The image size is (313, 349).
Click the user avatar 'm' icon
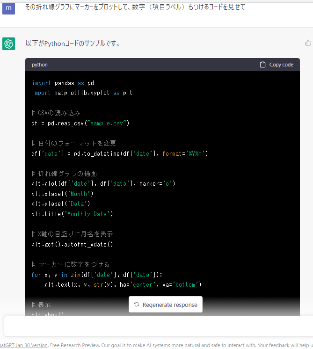[x=8, y=8]
